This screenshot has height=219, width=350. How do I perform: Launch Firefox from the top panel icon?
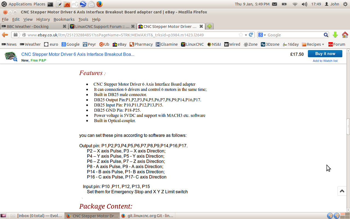tap(100, 4)
